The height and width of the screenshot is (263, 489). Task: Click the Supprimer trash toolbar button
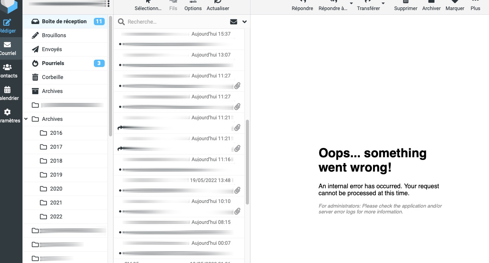[406, 5]
